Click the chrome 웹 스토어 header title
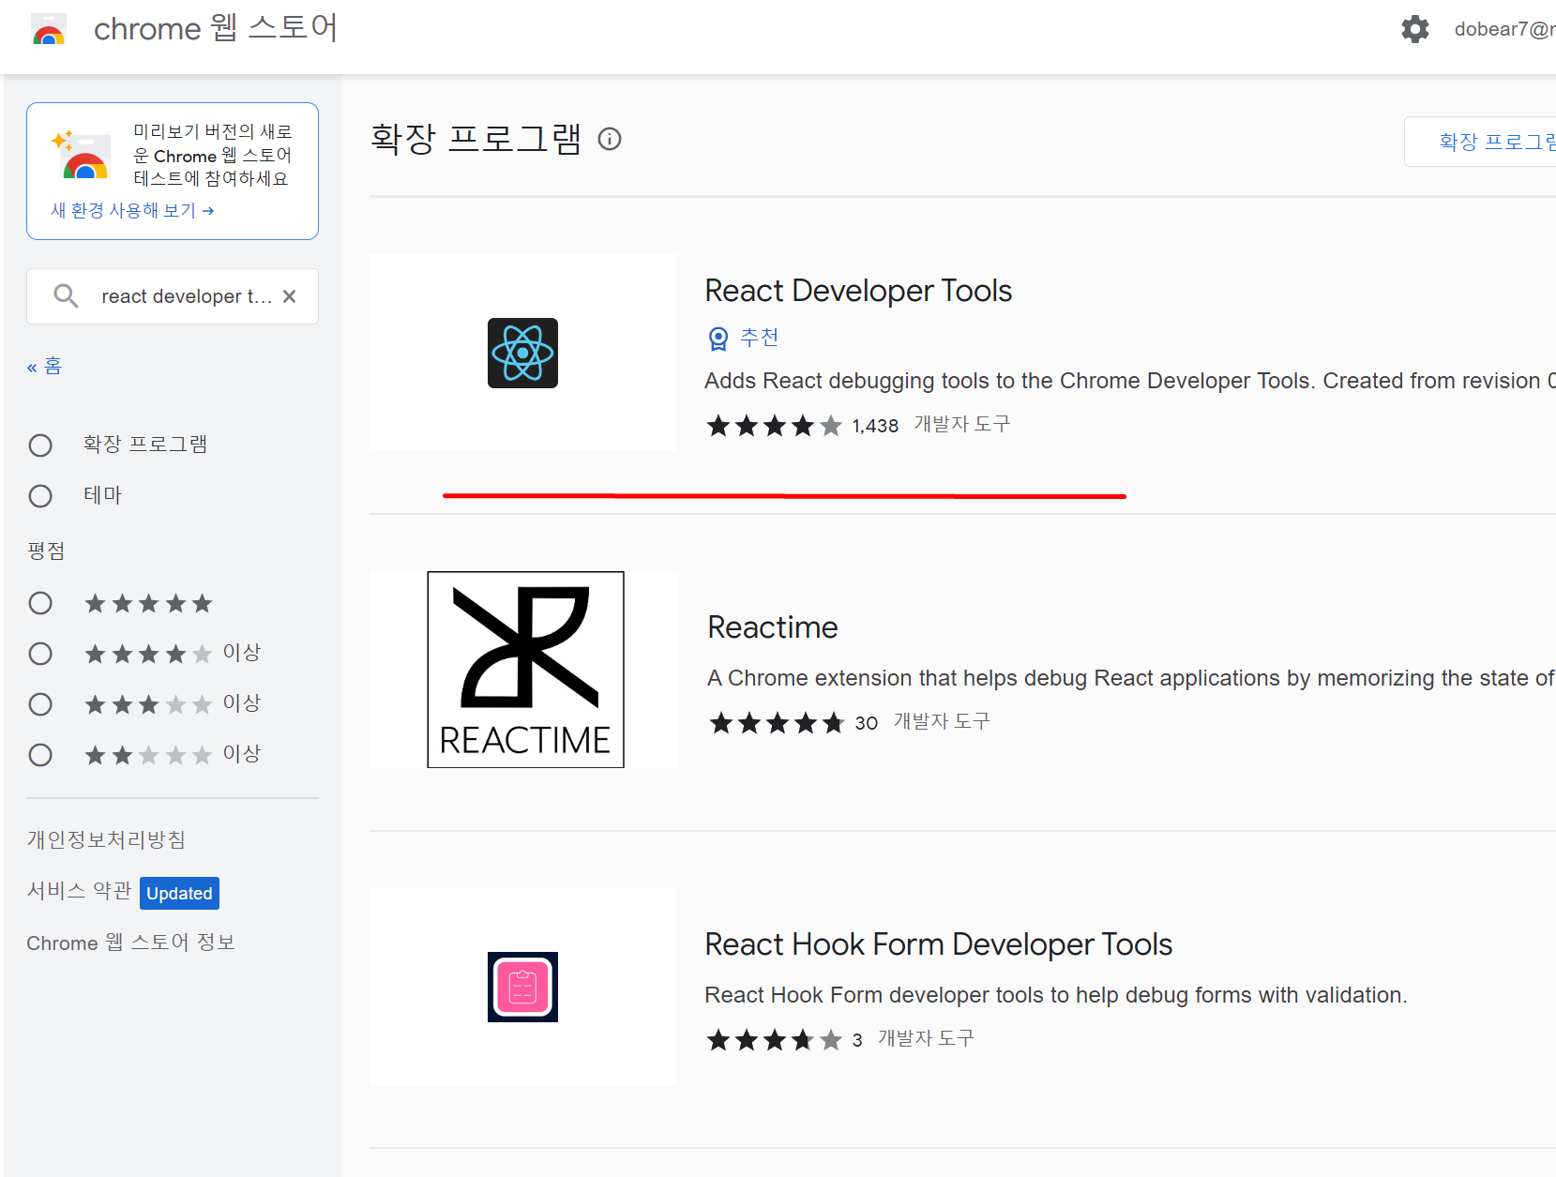The width and height of the screenshot is (1556, 1177). click(x=216, y=28)
